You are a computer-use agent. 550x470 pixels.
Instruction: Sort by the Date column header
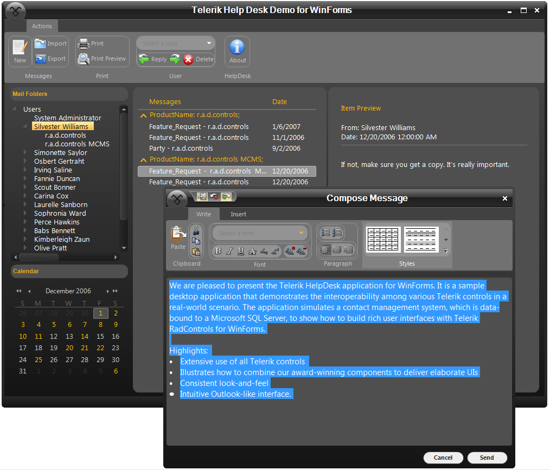coord(279,101)
